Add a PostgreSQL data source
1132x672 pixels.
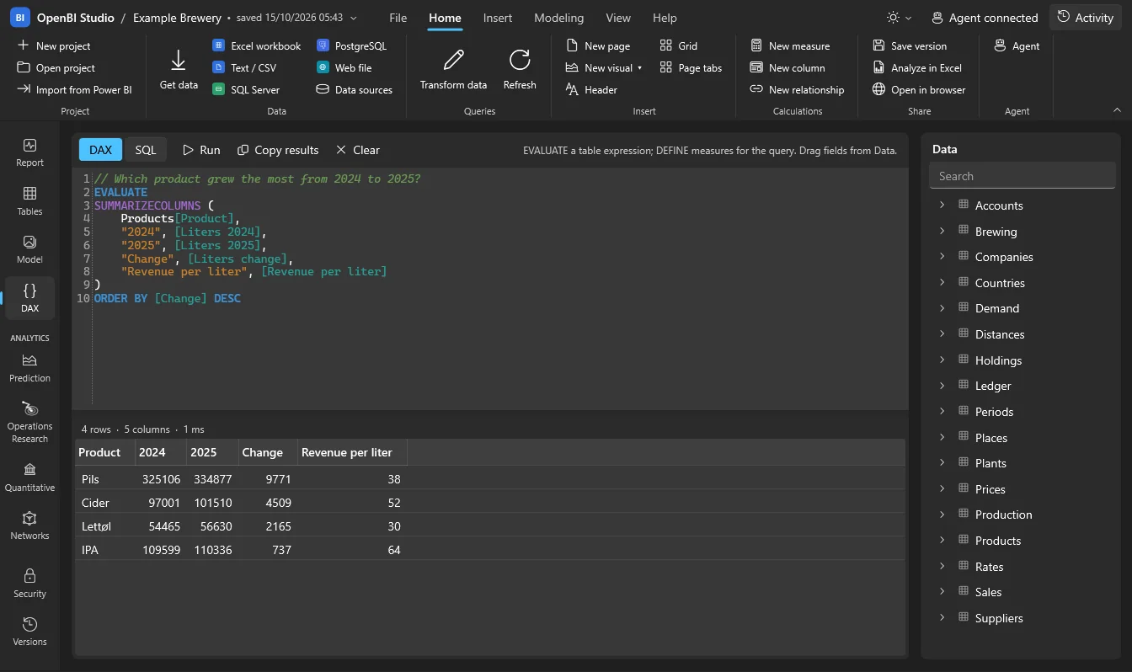coord(351,46)
